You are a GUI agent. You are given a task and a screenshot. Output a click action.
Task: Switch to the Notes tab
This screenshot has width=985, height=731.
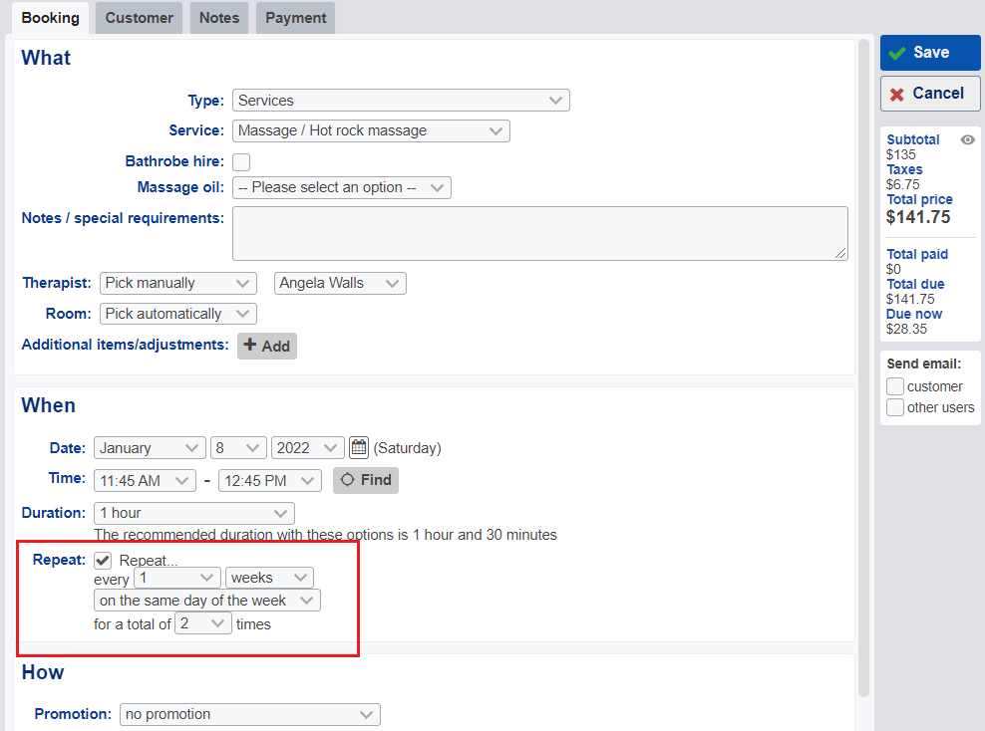click(x=219, y=18)
